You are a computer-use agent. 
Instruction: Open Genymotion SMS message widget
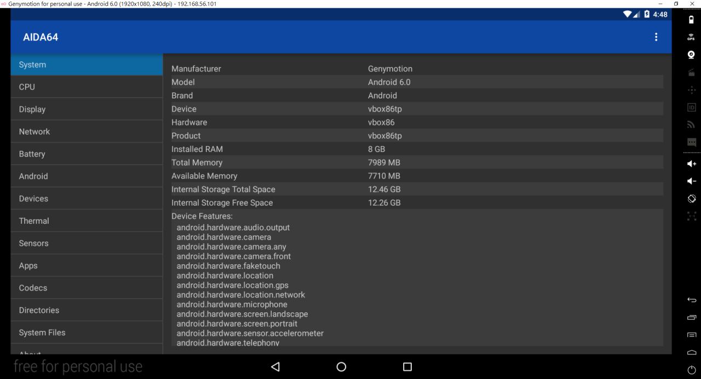click(x=691, y=142)
